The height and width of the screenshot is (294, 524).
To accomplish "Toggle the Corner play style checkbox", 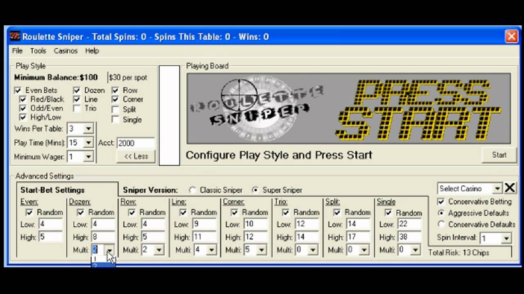I will (x=115, y=99).
